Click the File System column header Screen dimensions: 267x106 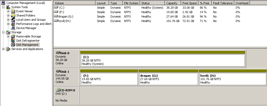(x=131, y=3)
